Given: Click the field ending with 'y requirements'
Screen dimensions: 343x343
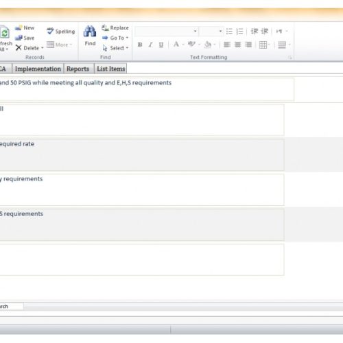Looking at the screenshot, I should pos(142,189).
